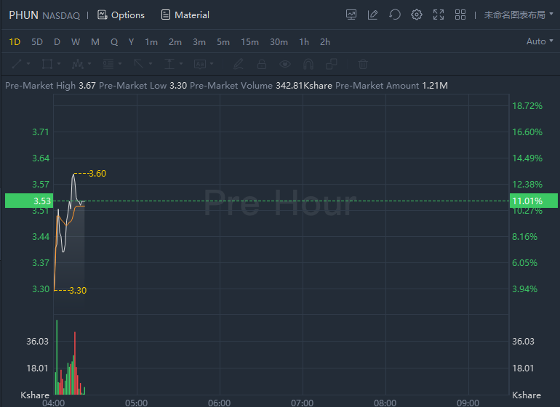This screenshot has width=560, height=407.
Task: Select the wave pattern drawing tool
Action: [x=78, y=64]
